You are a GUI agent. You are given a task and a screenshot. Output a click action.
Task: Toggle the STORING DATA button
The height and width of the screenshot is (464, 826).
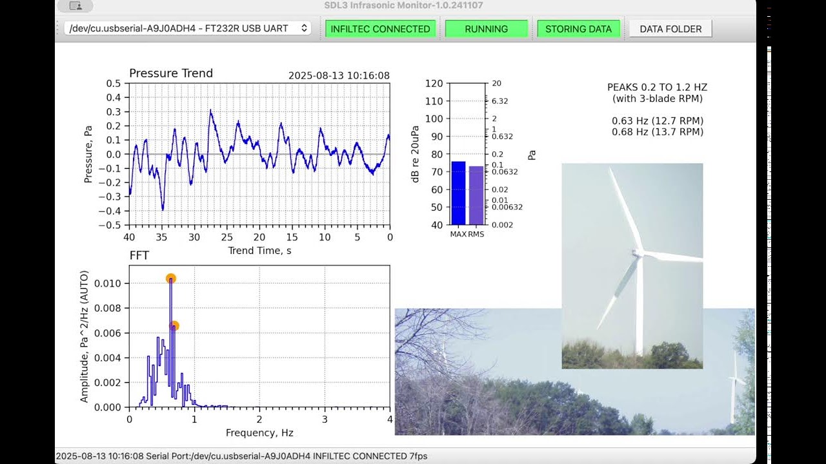[x=578, y=29]
